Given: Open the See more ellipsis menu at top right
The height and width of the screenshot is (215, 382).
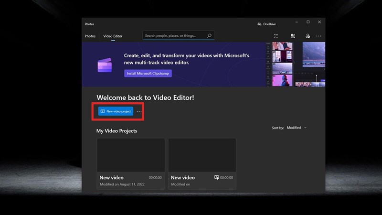Looking at the screenshot, I should coord(318,36).
